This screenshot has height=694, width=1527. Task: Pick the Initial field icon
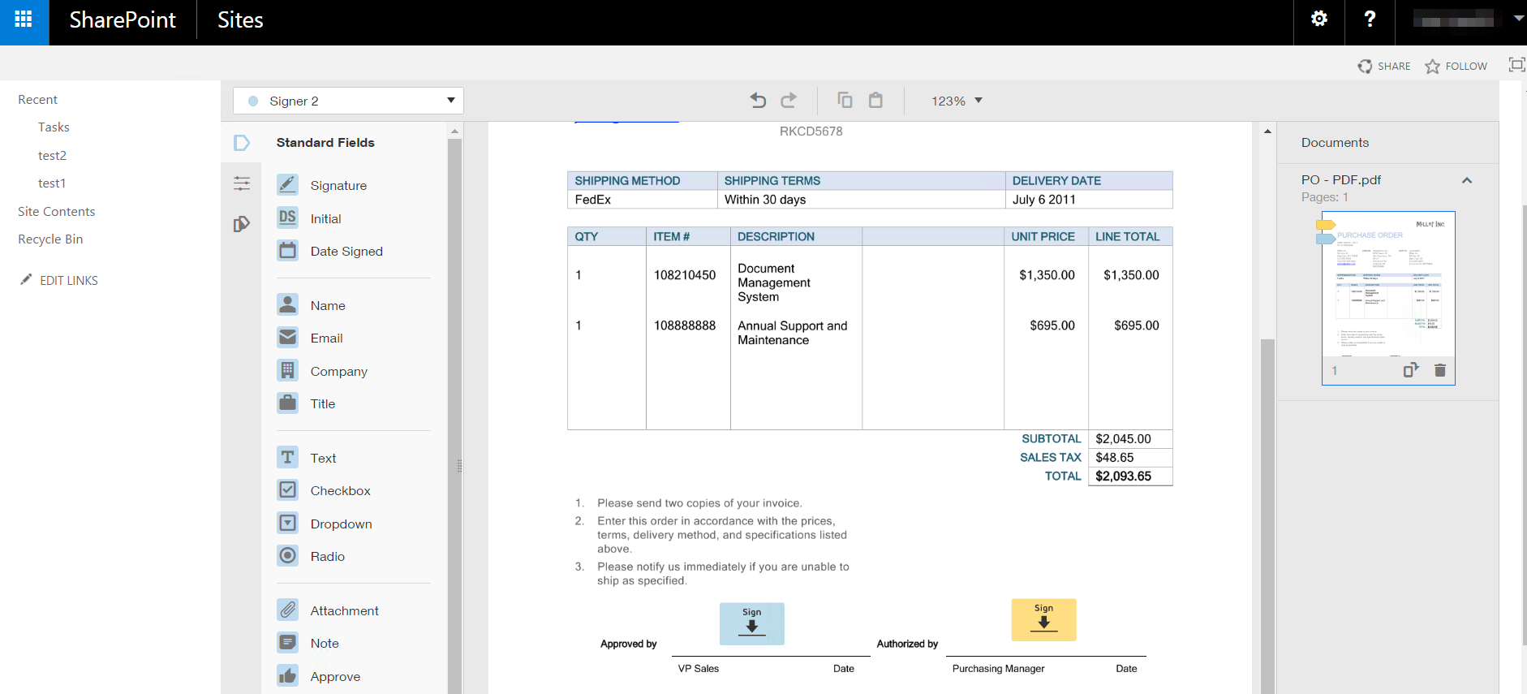[288, 218]
